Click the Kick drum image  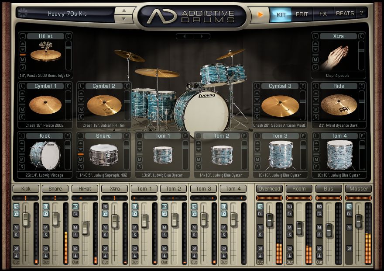45,156
